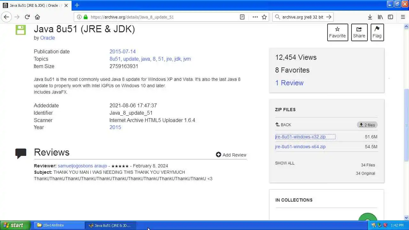Switch to Java 8u51 taskbar button

coord(110,225)
